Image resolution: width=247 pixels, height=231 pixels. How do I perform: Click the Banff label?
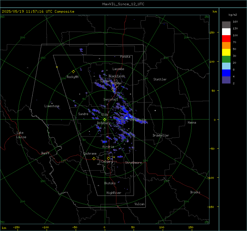45,153
